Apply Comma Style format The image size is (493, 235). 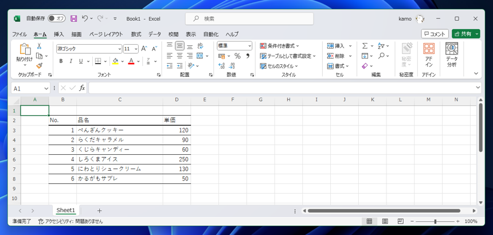(x=248, y=56)
